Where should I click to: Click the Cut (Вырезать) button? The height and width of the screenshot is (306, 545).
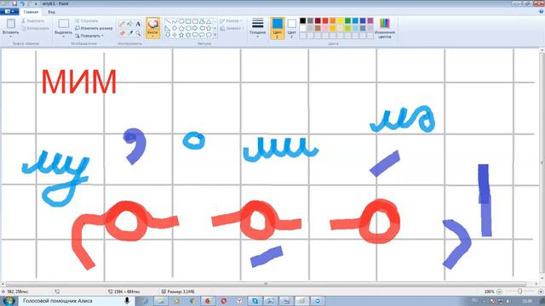[x=33, y=20]
